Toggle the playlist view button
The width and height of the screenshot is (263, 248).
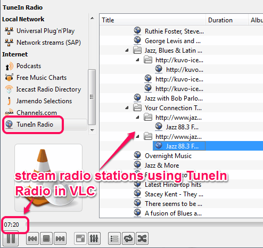pyautogui.click(x=114, y=238)
